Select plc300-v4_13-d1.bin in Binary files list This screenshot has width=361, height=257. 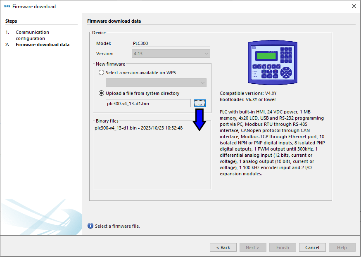point(138,128)
